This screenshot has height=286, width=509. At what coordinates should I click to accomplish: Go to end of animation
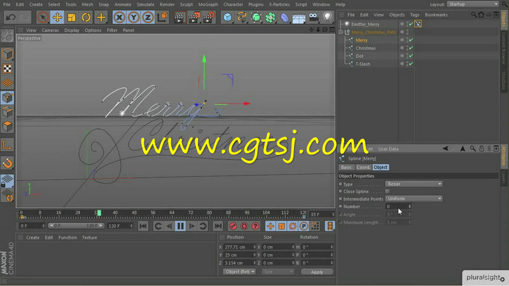[218, 226]
